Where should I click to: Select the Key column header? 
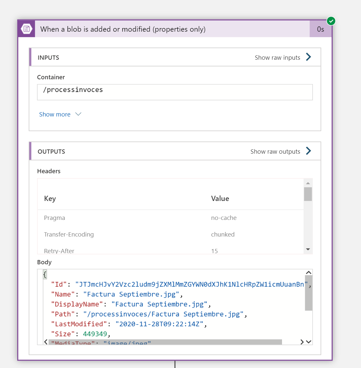(50, 199)
